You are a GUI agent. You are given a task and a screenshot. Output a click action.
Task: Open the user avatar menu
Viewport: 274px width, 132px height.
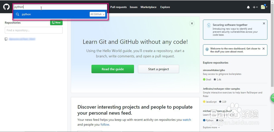[264, 7]
